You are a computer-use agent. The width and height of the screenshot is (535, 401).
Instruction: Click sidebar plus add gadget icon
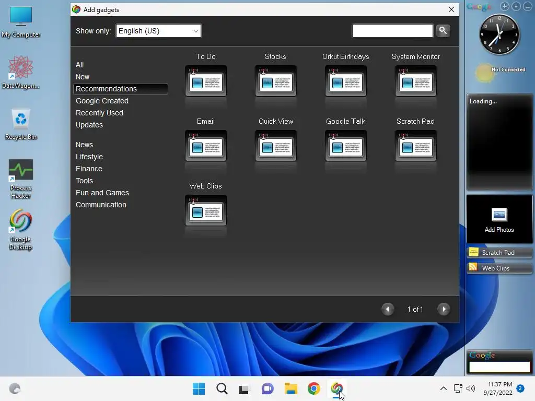tap(505, 6)
